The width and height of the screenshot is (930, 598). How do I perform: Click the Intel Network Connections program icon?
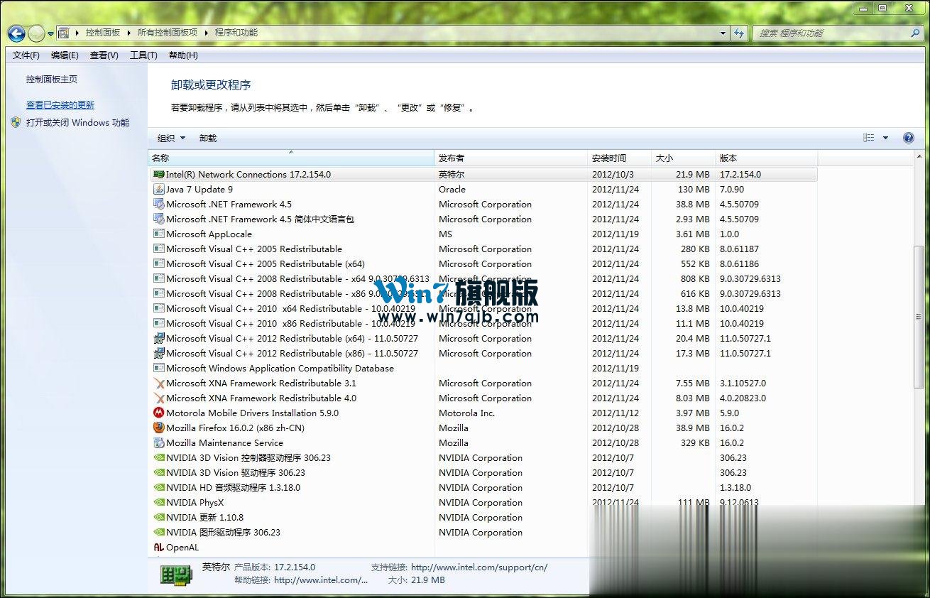159,174
